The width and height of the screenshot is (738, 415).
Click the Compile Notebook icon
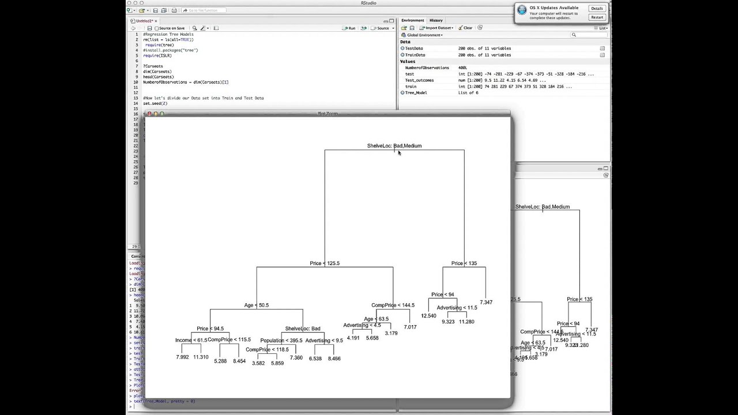pos(216,28)
